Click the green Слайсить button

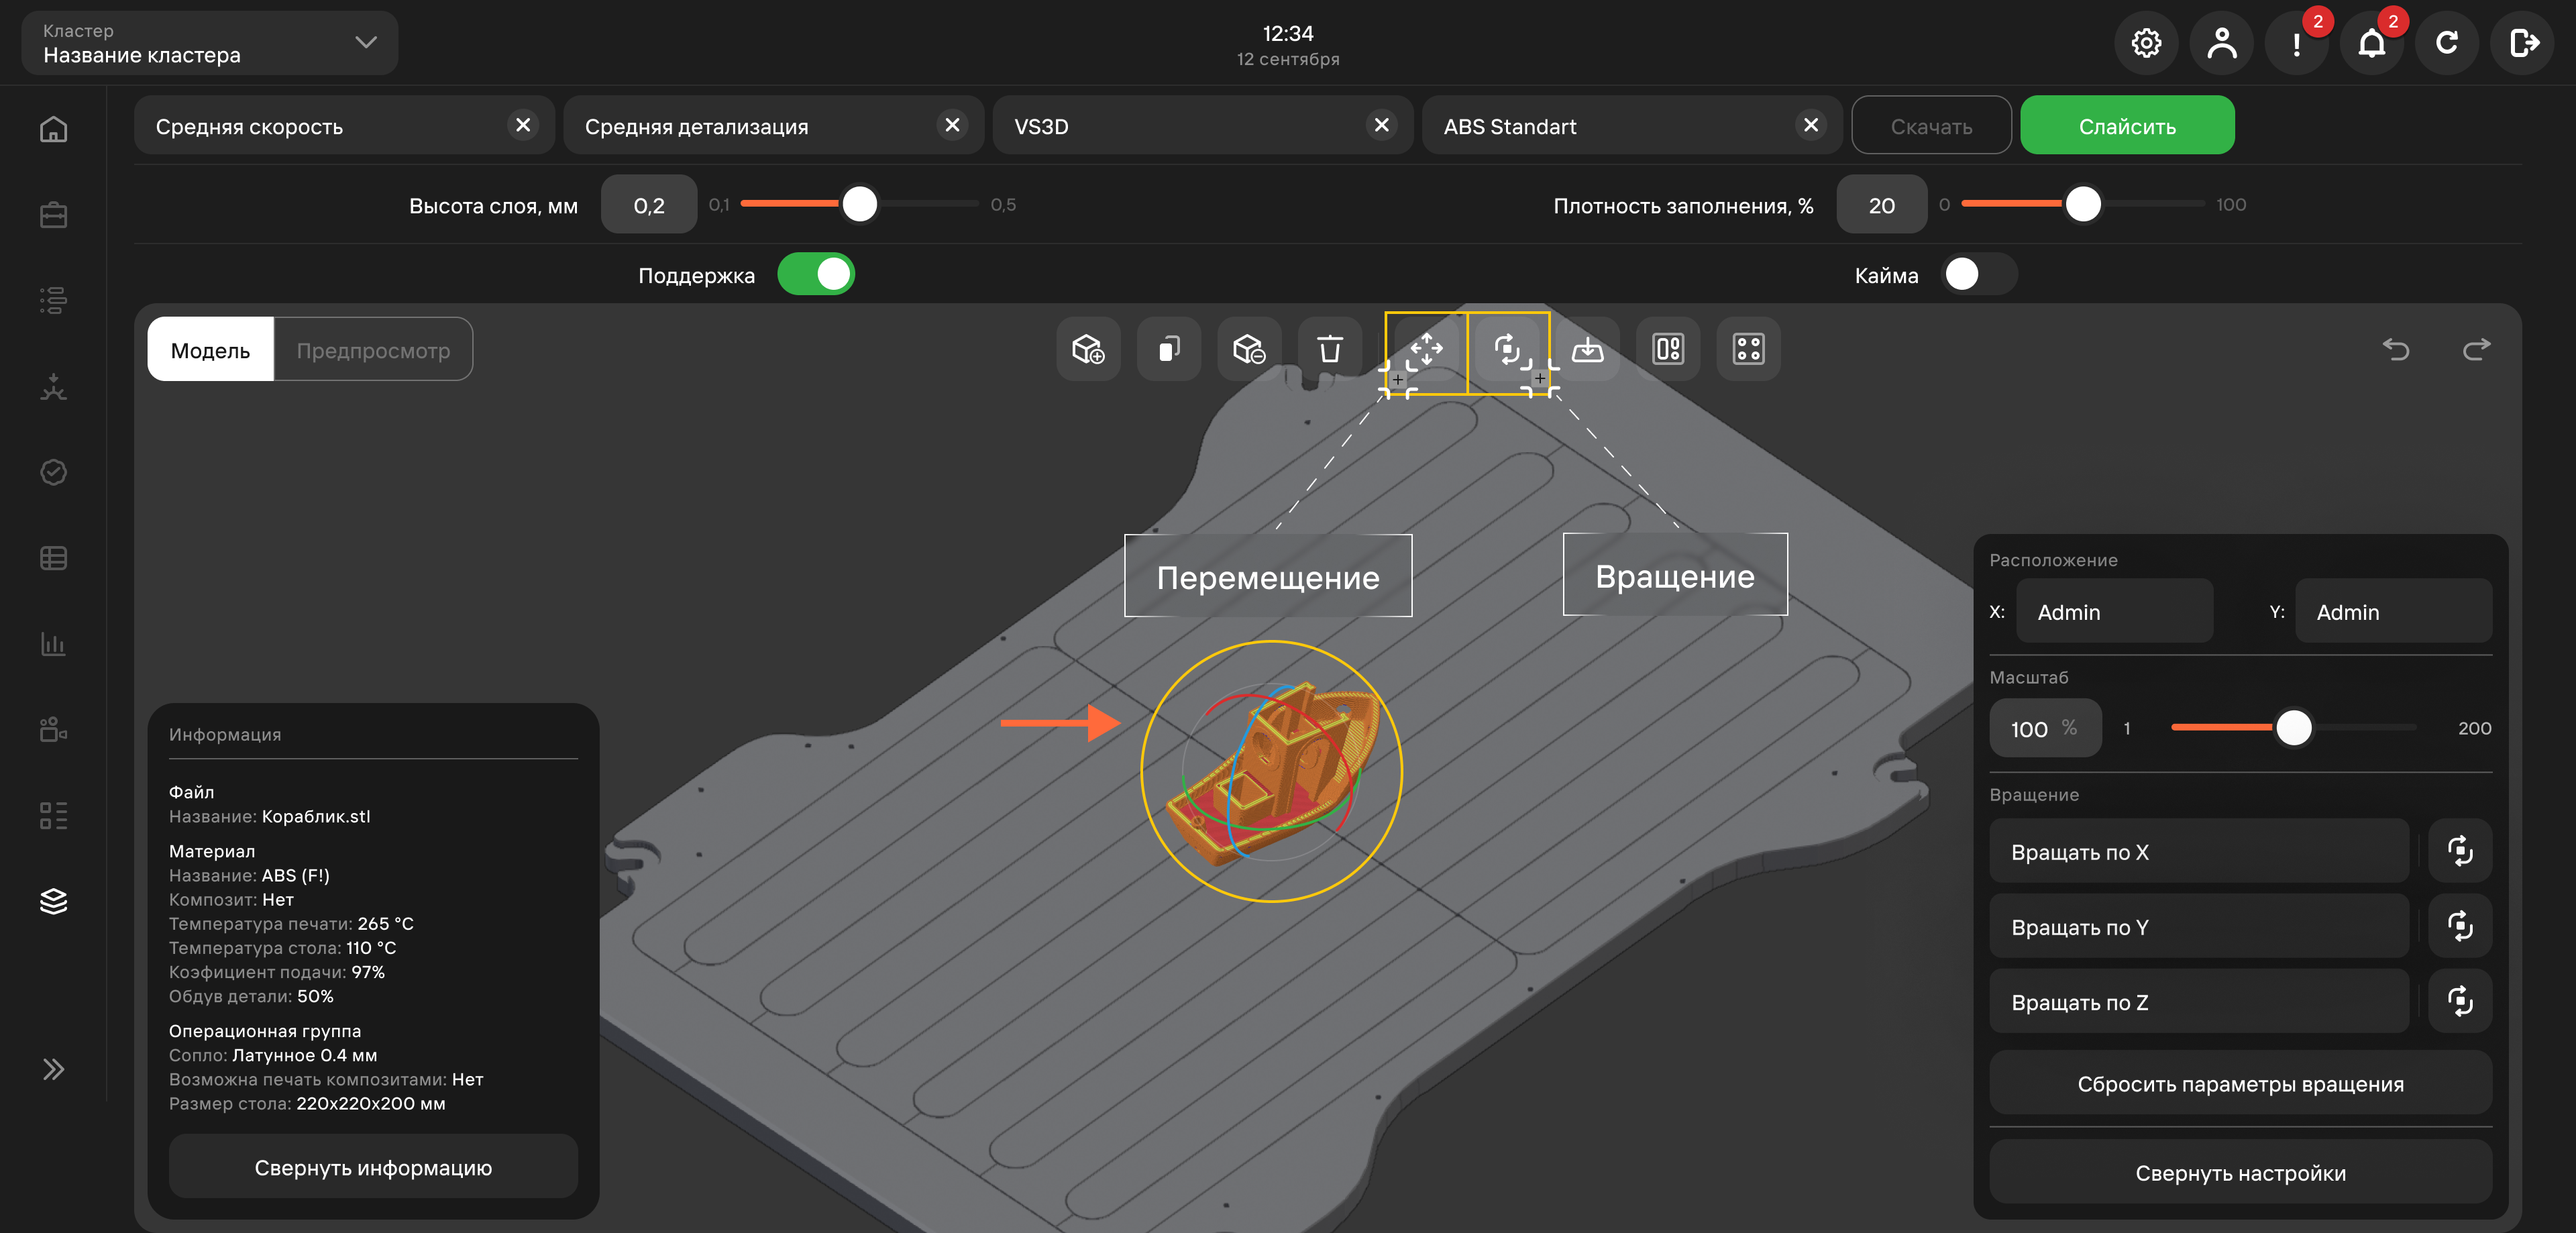tap(2127, 126)
